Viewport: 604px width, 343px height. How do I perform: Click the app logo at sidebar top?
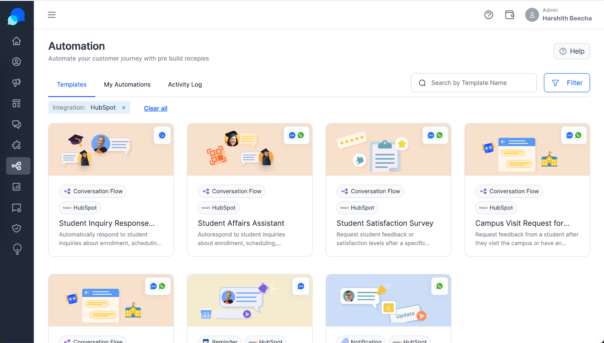[x=16, y=17]
